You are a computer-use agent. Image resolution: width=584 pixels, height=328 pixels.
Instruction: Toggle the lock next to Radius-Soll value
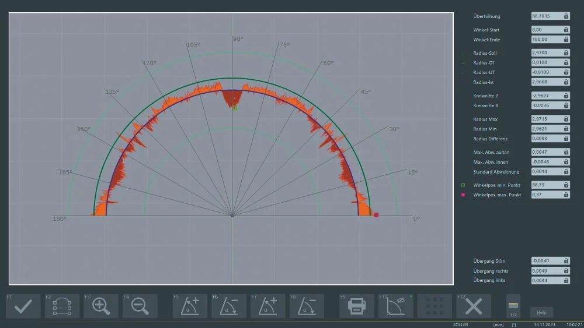566,52
